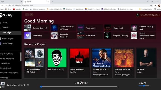Click the play button in player
Screen dimensions: 161x90
click(82, 82)
